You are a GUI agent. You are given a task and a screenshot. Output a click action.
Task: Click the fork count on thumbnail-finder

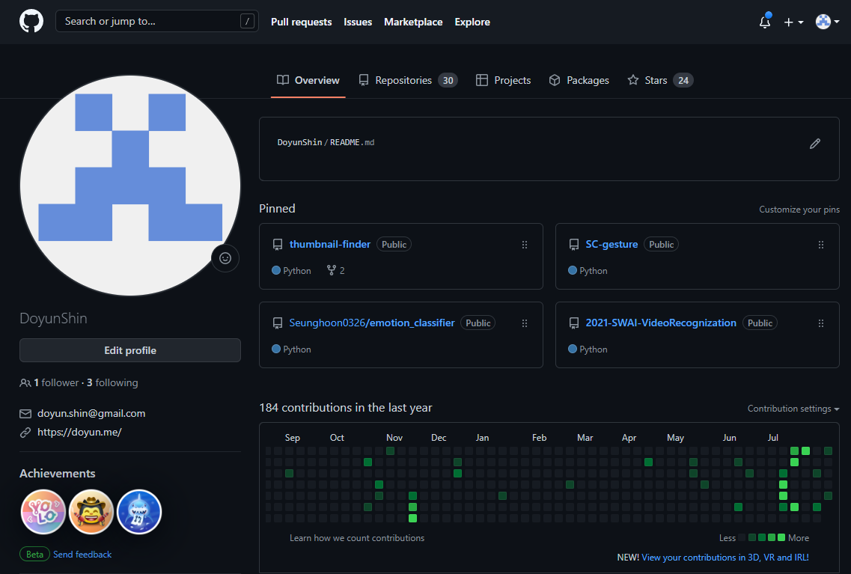click(x=336, y=271)
